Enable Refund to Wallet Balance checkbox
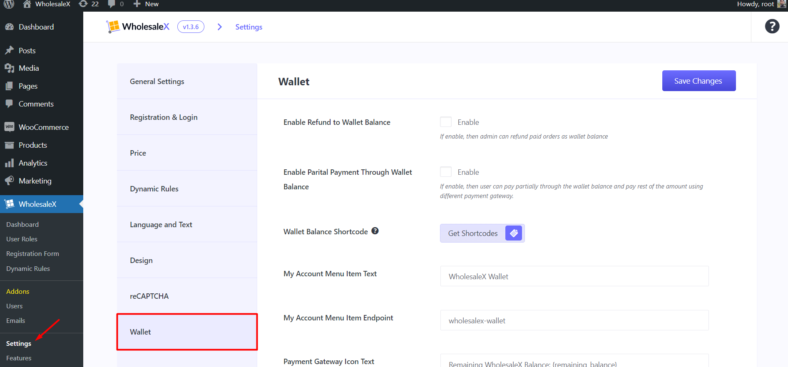Viewport: 788px width, 367px height. 446,122
